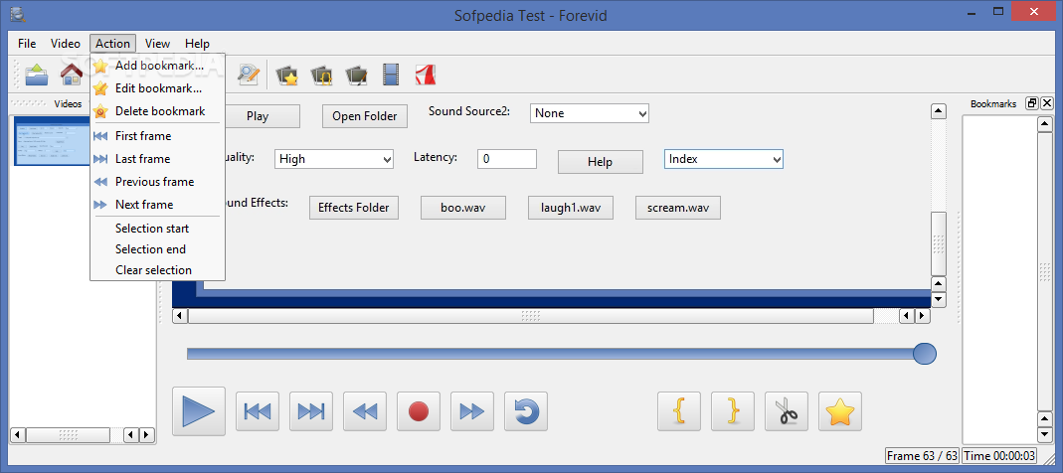The image size is (1063, 473).
Task: Click the loop/repeat arrow button
Action: click(x=526, y=411)
